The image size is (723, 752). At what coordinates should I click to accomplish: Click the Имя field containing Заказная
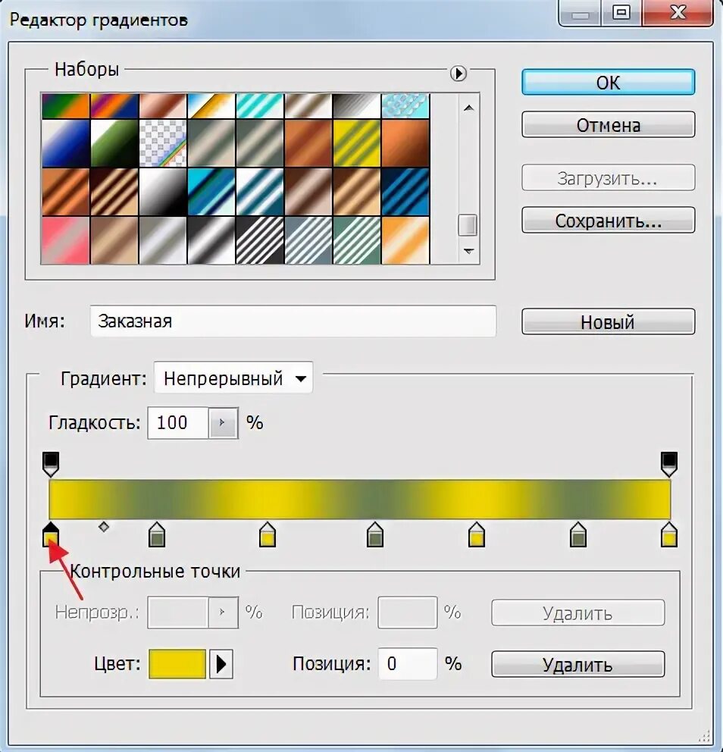click(293, 321)
